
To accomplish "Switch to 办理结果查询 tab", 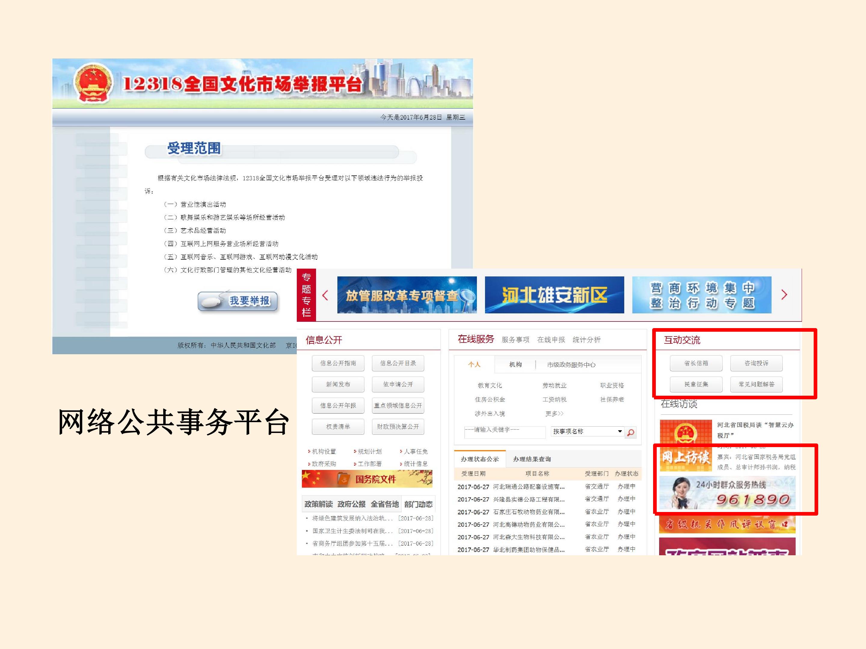I will [532, 459].
